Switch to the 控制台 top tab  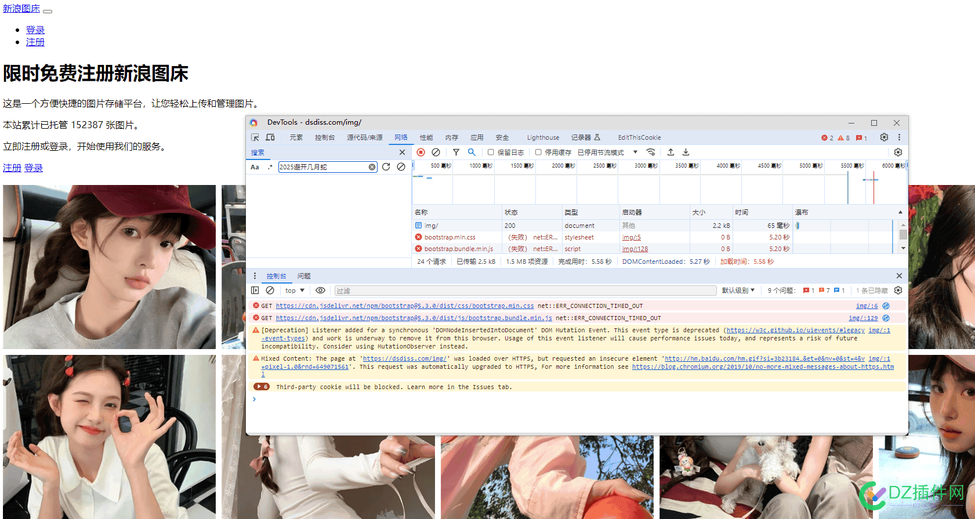(325, 137)
